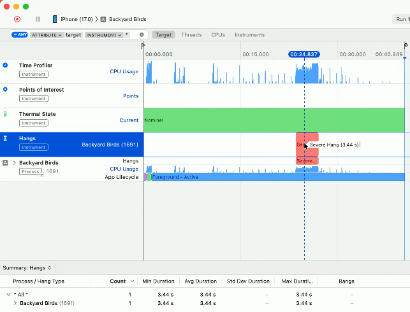Click the Time Profiler instrument icon
Screen dimensions: 410x312
click(5, 65)
